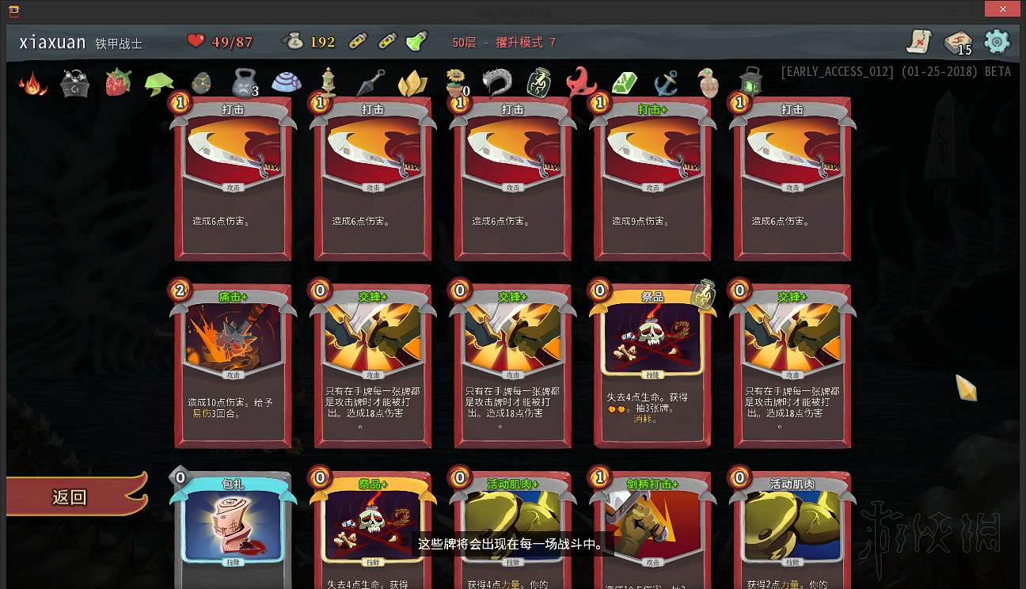
Task: Click the gold money bag icon
Action: [x=293, y=41]
